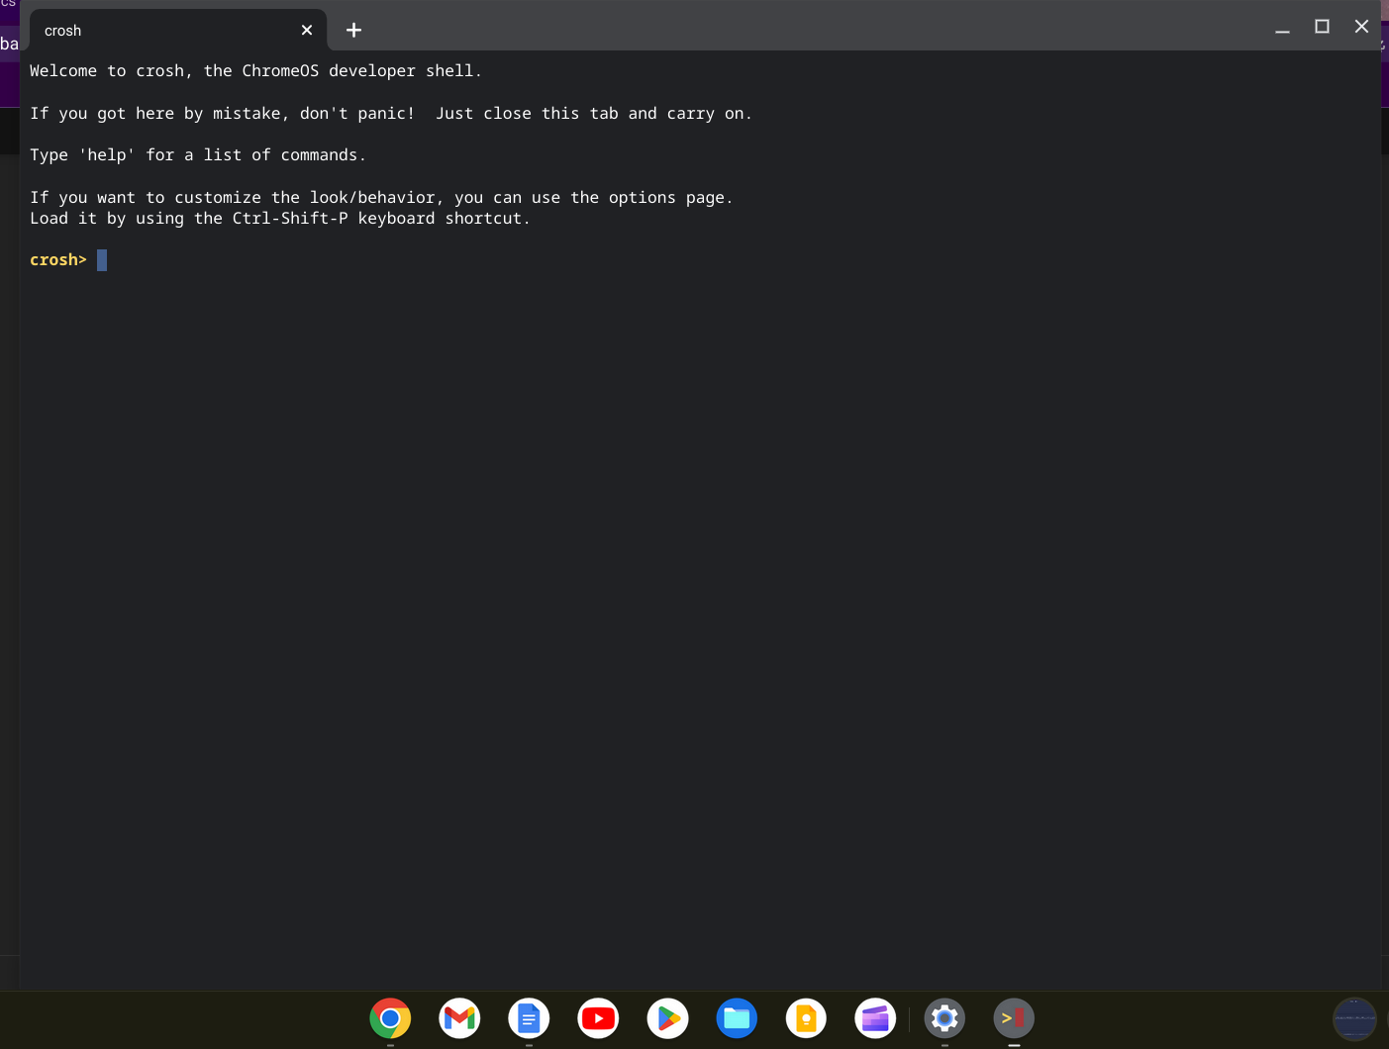Select the crosh terminal icon in shelf
Image resolution: width=1389 pixels, height=1049 pixels.
click(1014, 1017)
